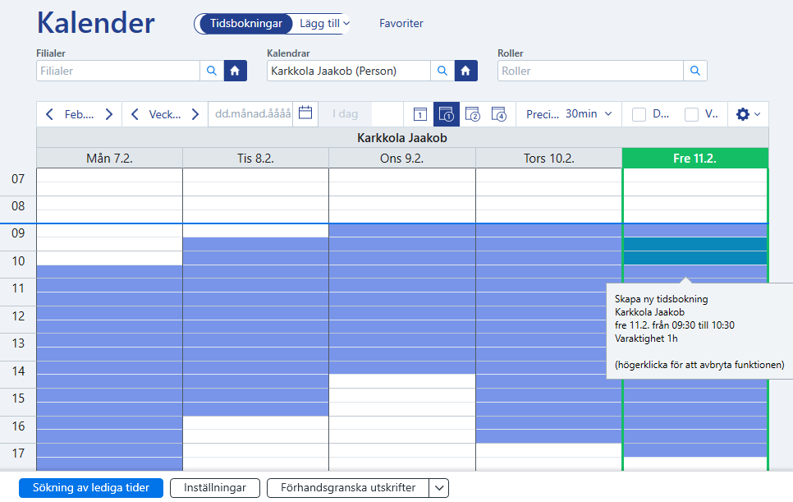Click Sökning av lediga tider button
This screenshot has height=502, width=793.
tap(91, 488)
